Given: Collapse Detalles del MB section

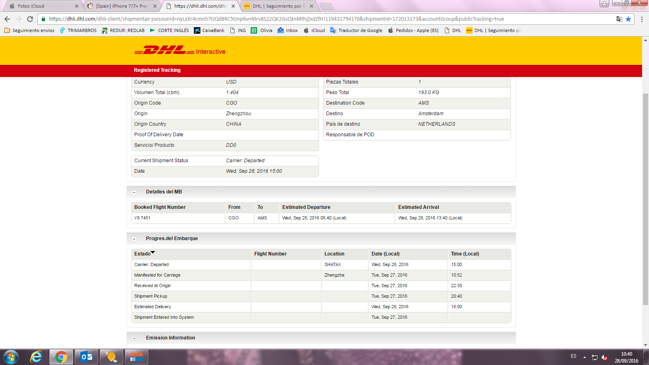Looking at the screenshot, I should [x=134, y=192].
